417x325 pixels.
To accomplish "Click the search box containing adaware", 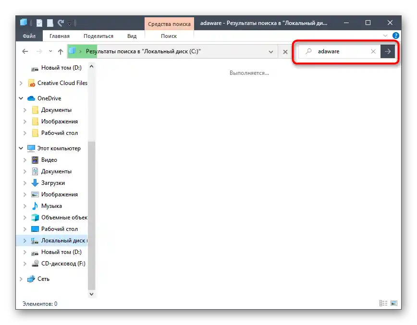I will 340,51.
